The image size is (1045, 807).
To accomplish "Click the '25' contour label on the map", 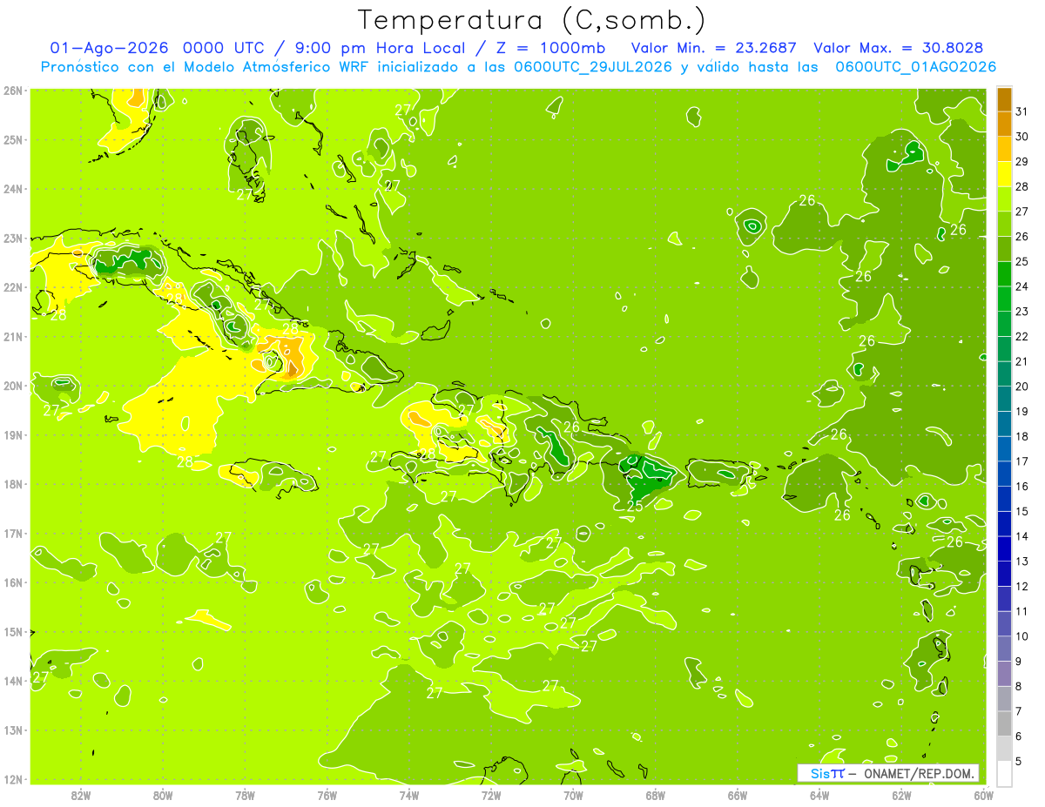I will point(635,506).
